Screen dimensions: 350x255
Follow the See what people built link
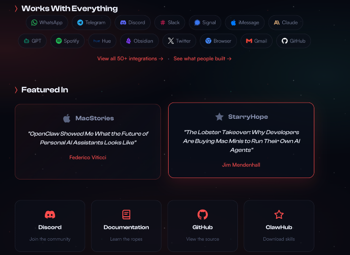[202, 59]
